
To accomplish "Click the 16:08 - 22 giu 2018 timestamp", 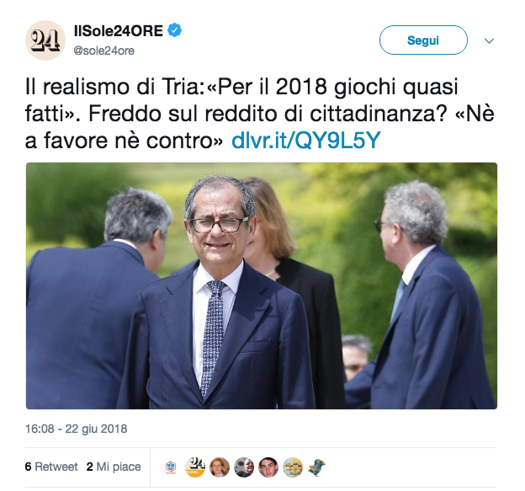I will [x=77, y=429].
